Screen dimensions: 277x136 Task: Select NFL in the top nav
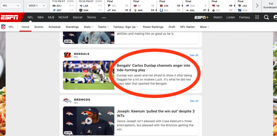click(x=30, y=17)
